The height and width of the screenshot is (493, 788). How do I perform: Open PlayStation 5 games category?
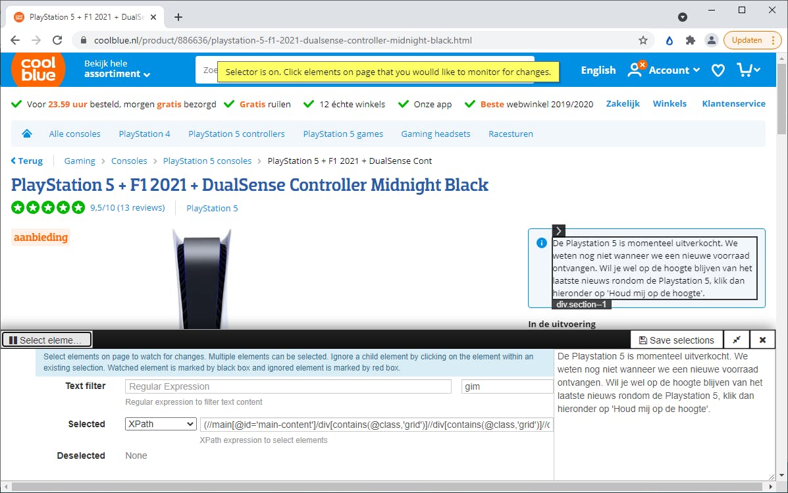[343, 134]
